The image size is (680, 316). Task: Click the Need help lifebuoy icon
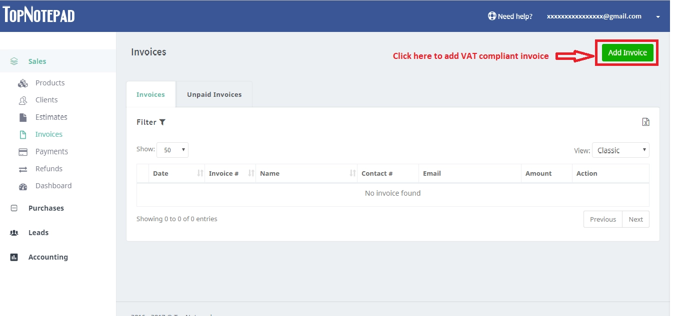coord(492,16)
